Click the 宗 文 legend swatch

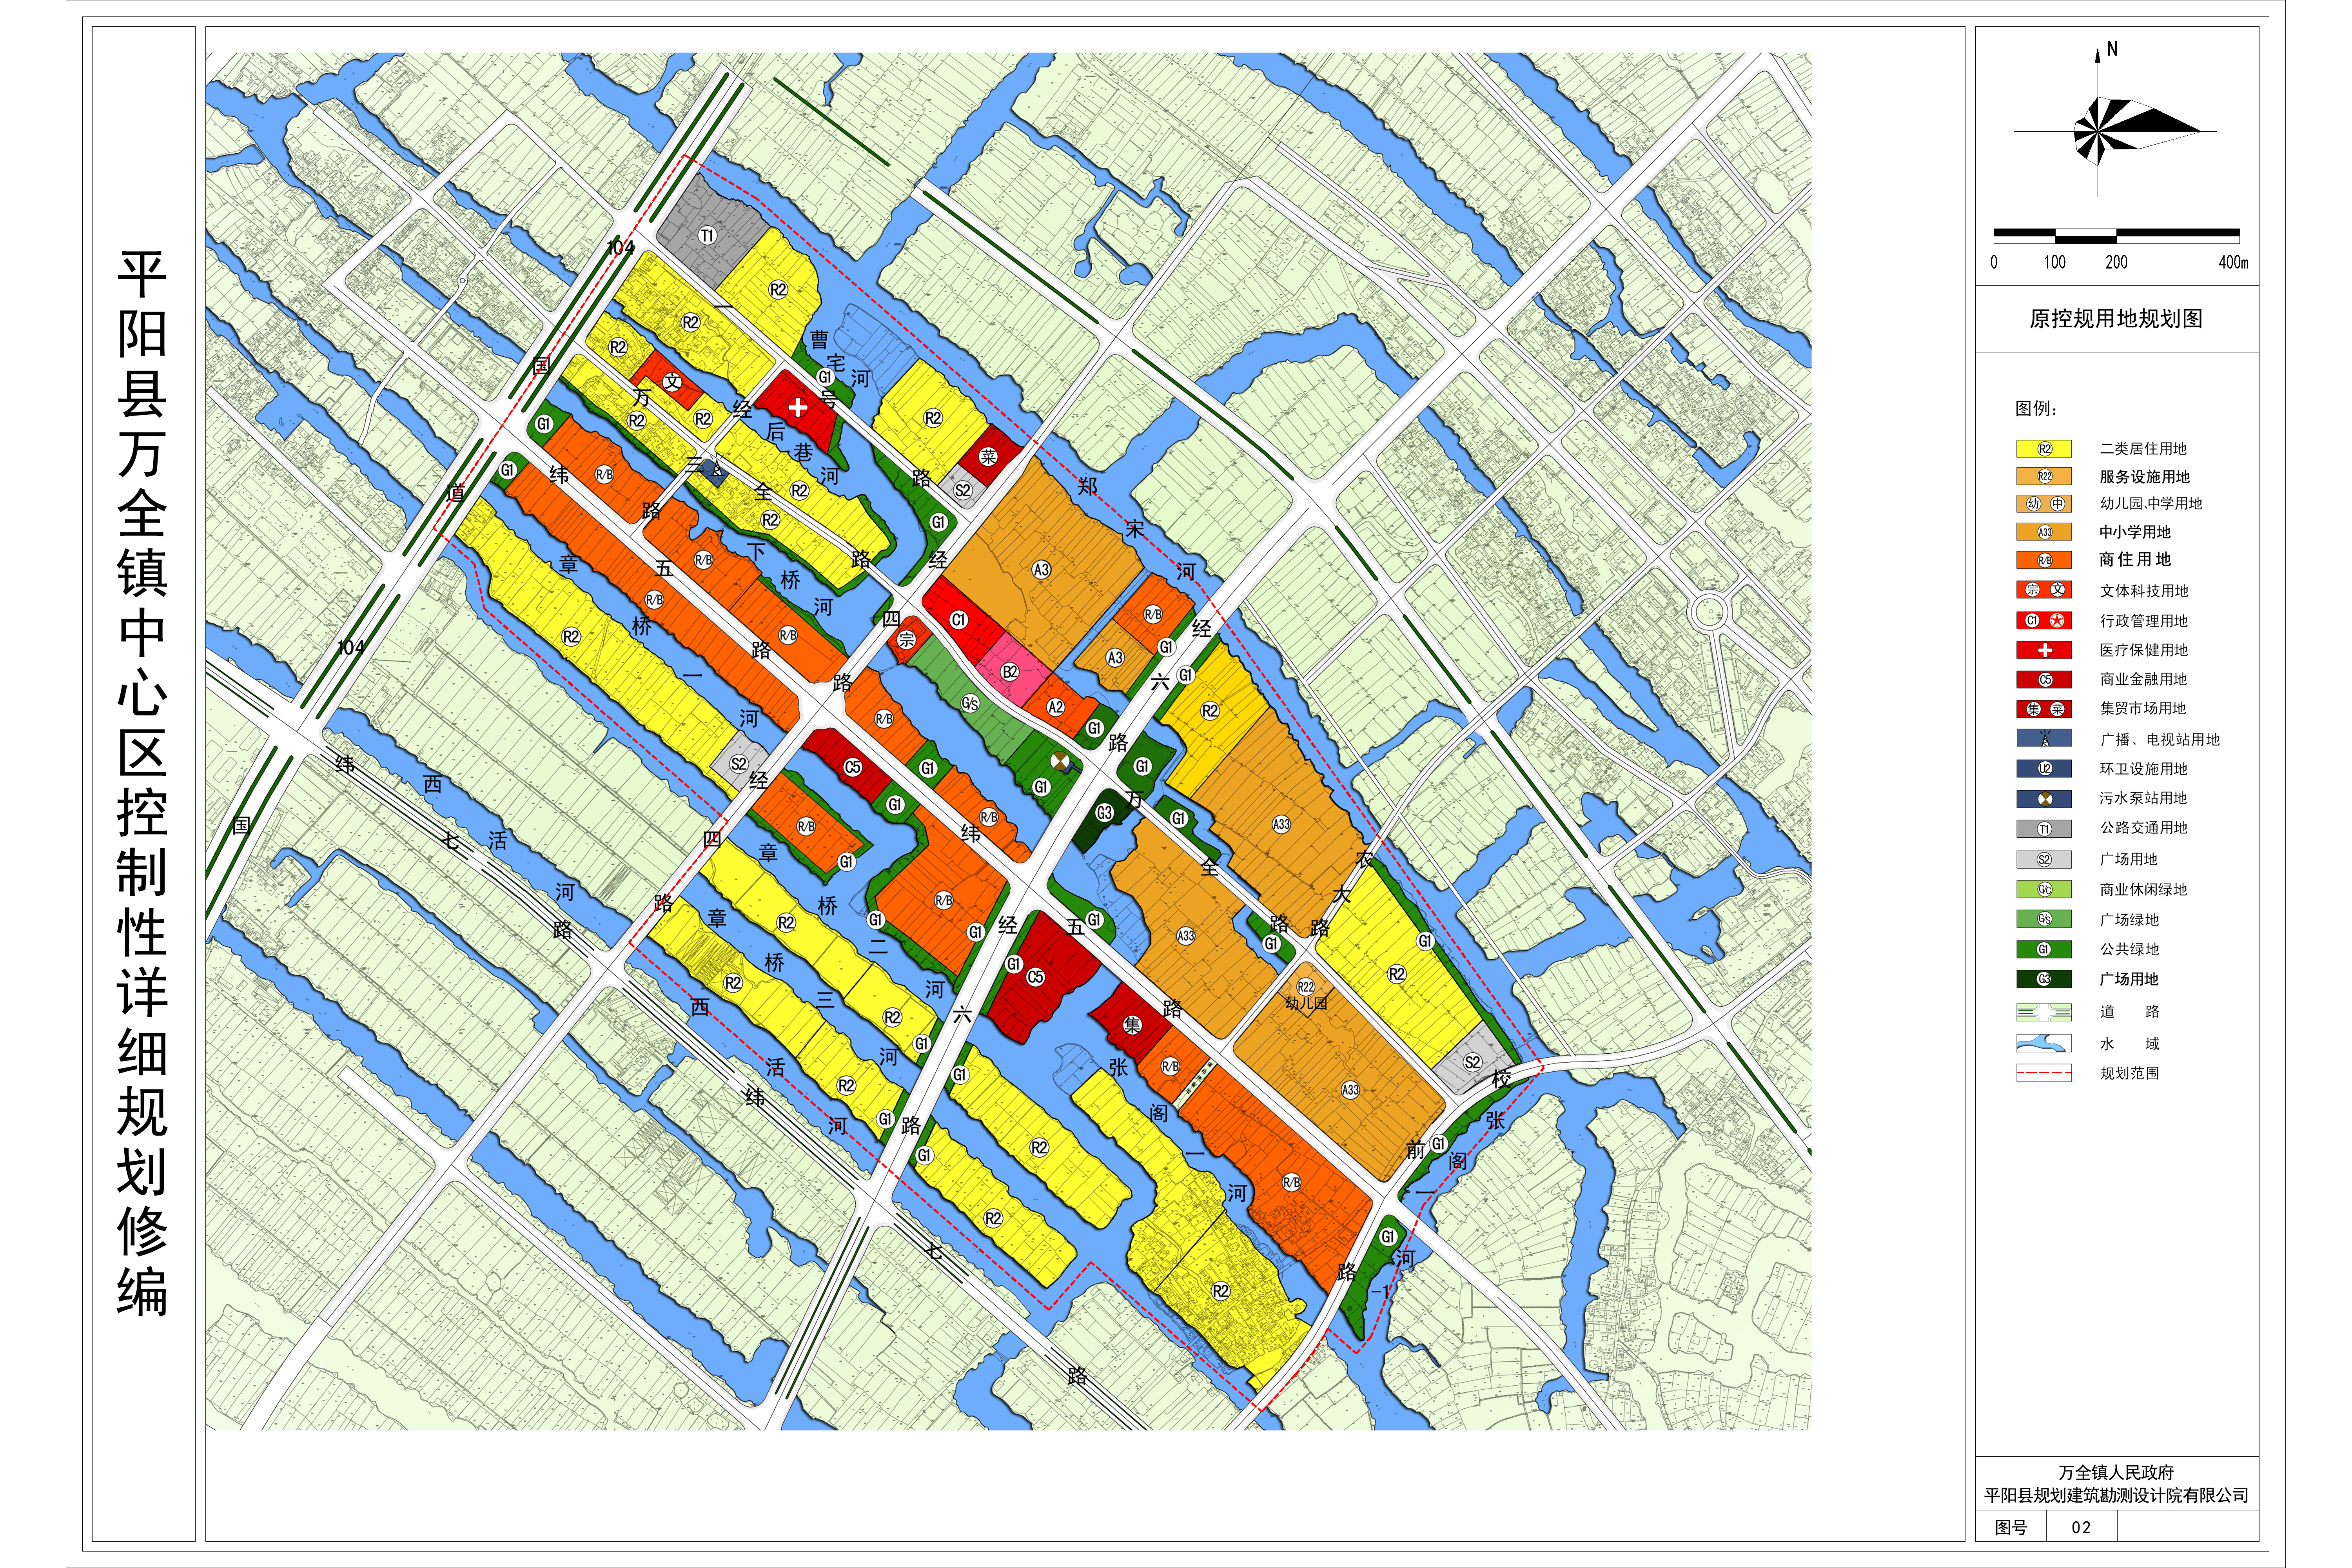(2044, 590)
